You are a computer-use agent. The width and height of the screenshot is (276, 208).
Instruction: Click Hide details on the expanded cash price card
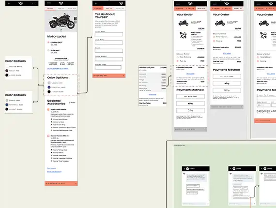153,94
